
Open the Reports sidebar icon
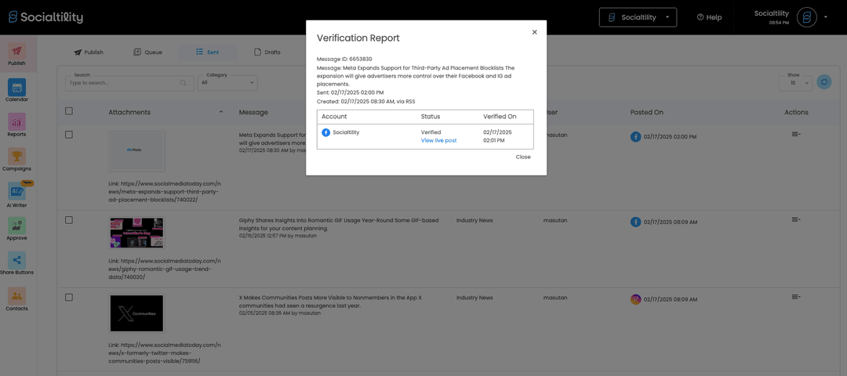(x=16, y=122)
